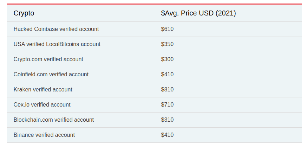306x147 pixels.
Task: Select Crypto.com verified account entry
Action: coord(48,59)
